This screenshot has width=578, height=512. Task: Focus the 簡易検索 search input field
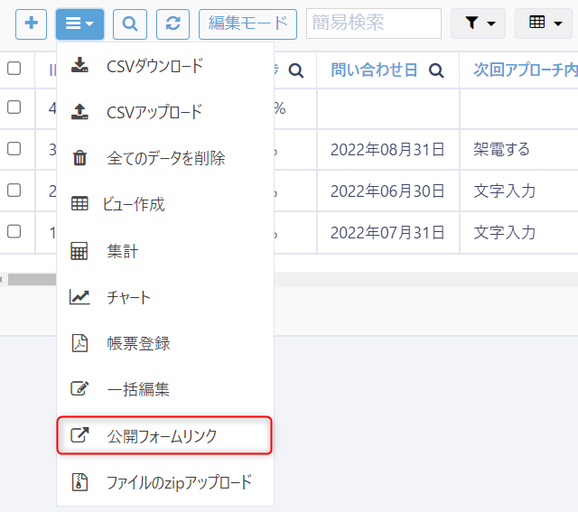374,23
